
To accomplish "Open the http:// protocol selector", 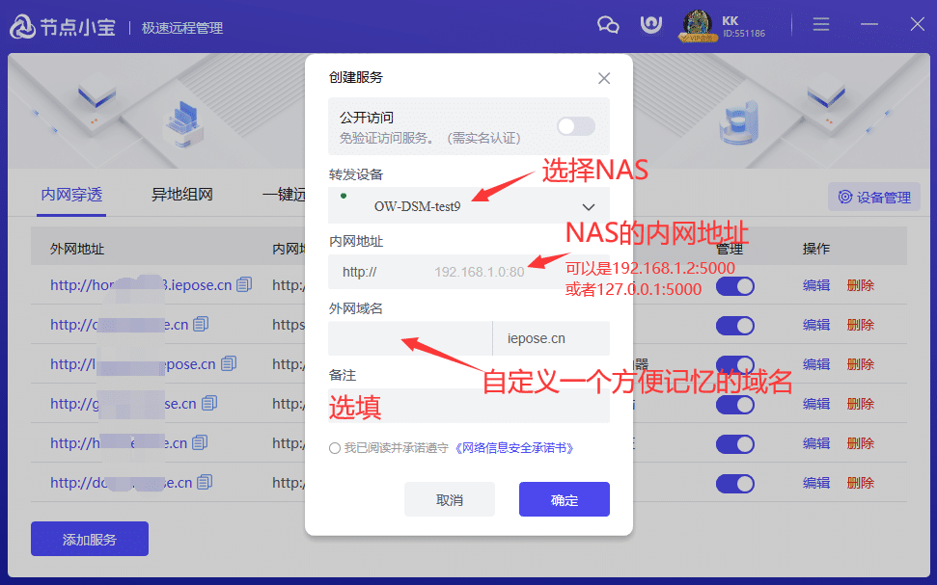I will [360, 272].
